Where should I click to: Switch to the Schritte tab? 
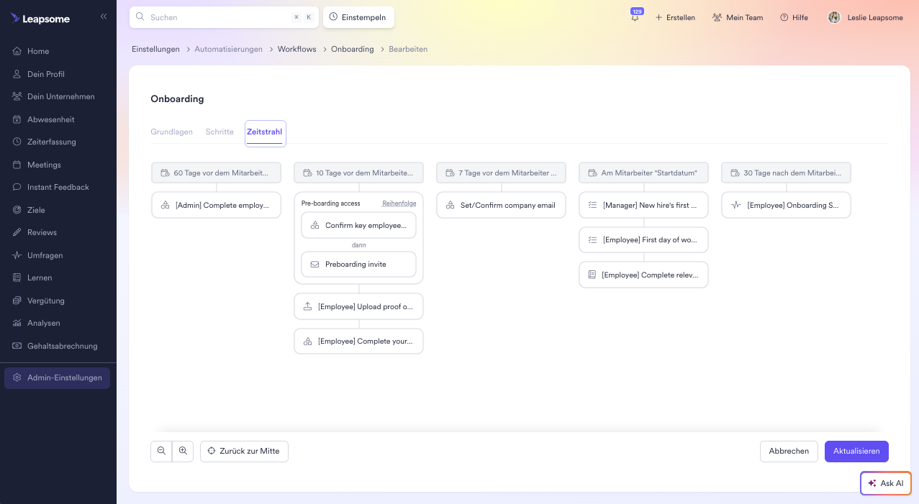coord(219,132)
